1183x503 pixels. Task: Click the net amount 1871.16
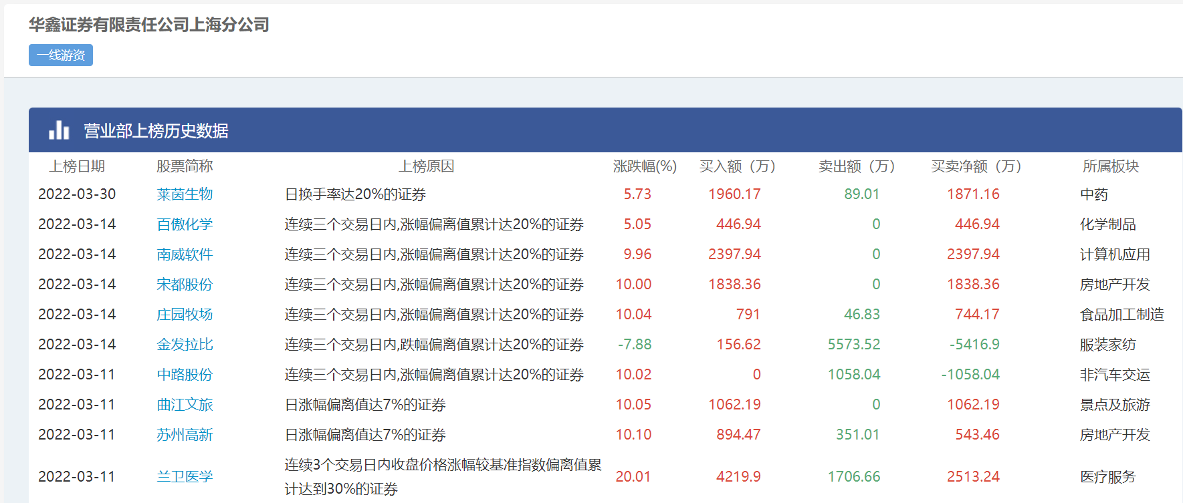(973, 194)
